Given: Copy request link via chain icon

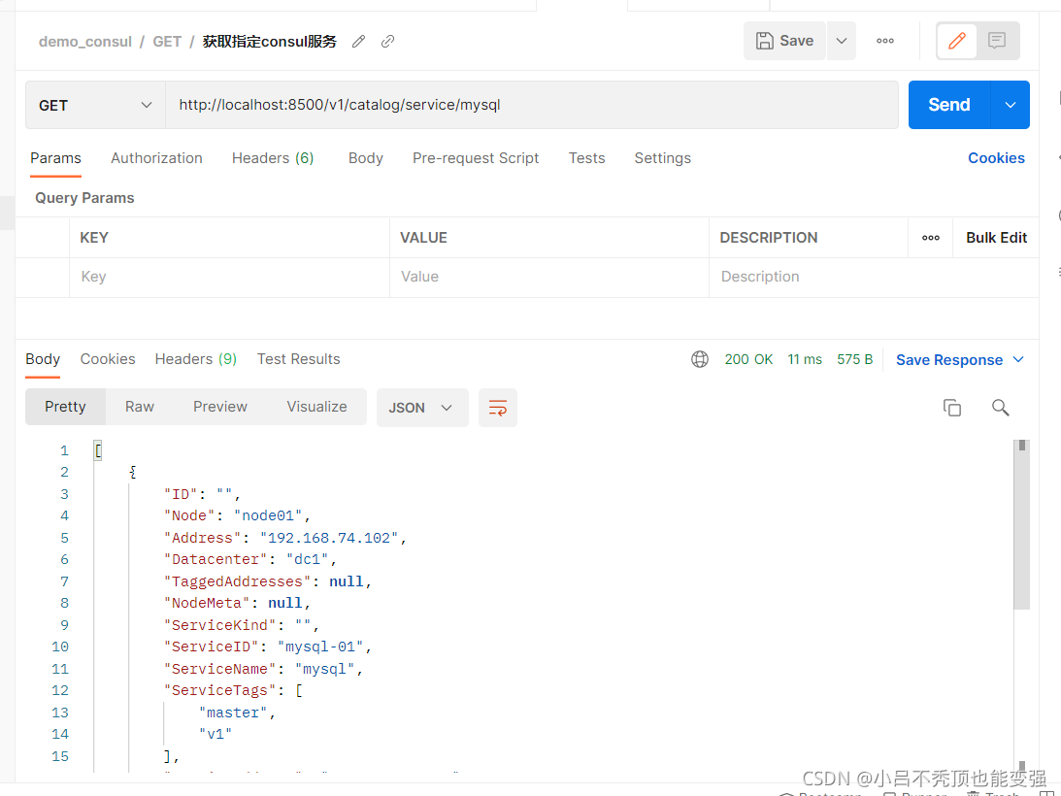Looking at the screenshot, I should pyautogui.click(x=387, y=42).
